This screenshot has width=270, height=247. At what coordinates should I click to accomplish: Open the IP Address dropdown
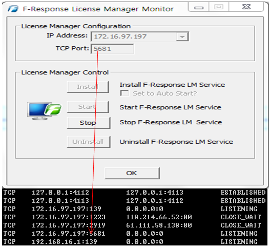point(182,36)
